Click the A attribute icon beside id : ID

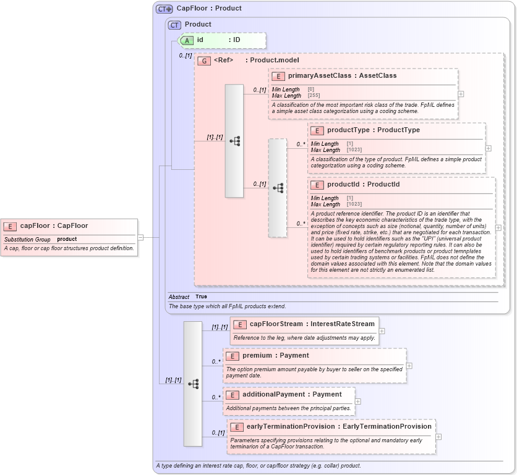[x=187, y=40]
